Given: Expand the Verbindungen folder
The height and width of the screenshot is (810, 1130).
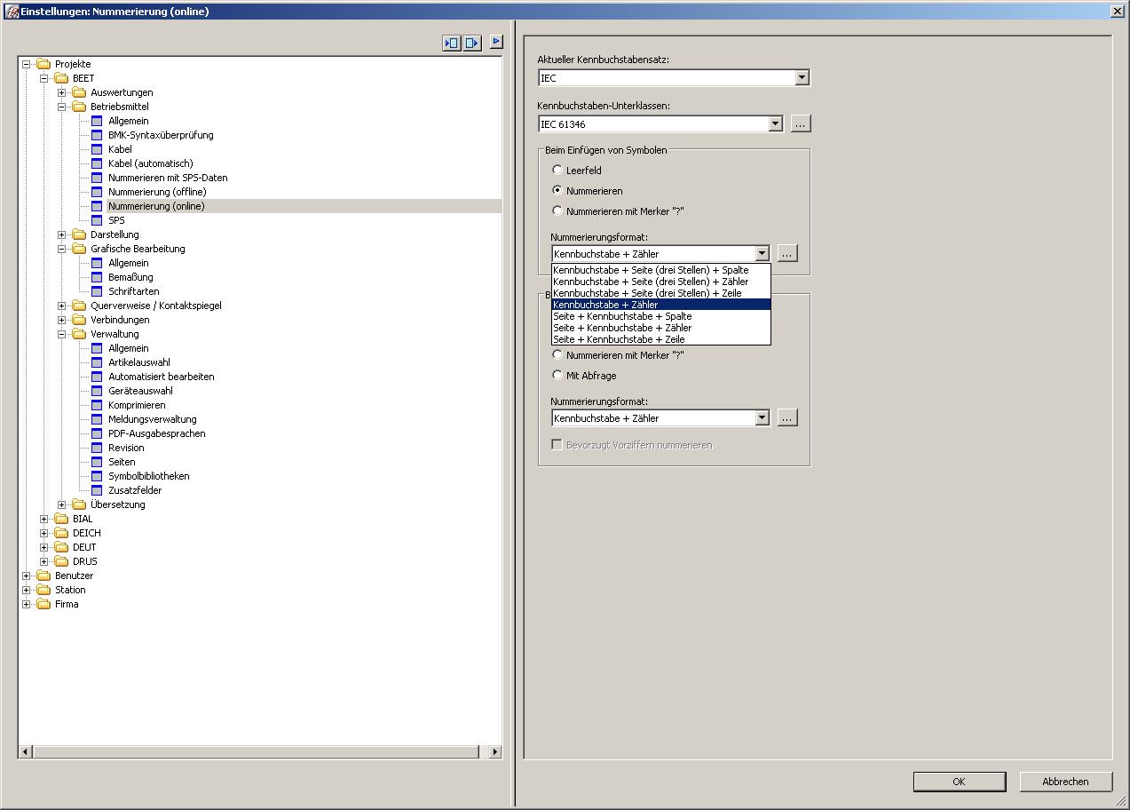Looking at the screenshot, I should coord(62,320).
